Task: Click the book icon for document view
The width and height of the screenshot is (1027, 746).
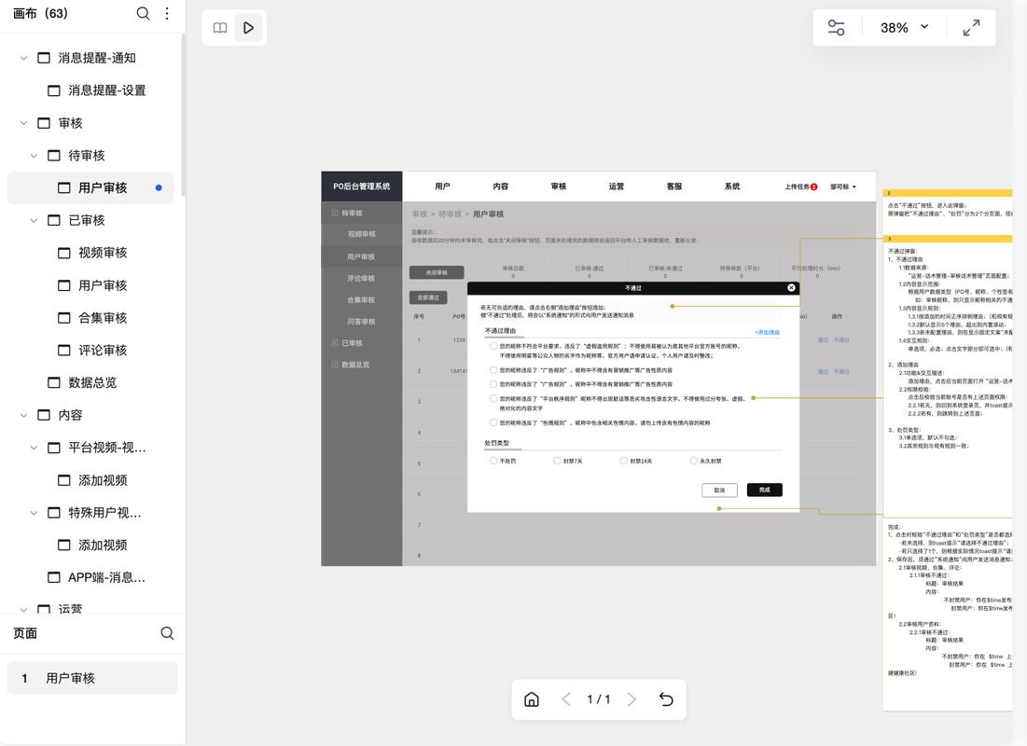Action: [220, 28]
